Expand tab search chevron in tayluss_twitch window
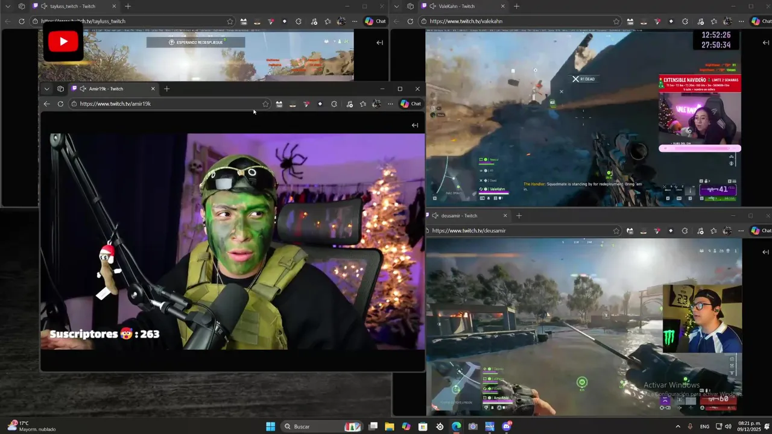This screenshot has width=772, height=434. [8, 6]
